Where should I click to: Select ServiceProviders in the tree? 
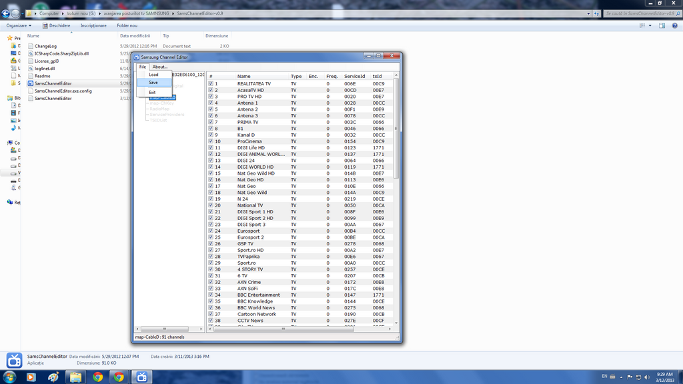pos(167,115)
